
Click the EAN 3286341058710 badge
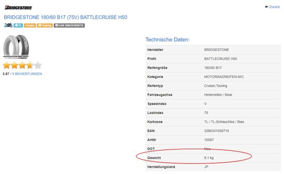pos(69,25)
